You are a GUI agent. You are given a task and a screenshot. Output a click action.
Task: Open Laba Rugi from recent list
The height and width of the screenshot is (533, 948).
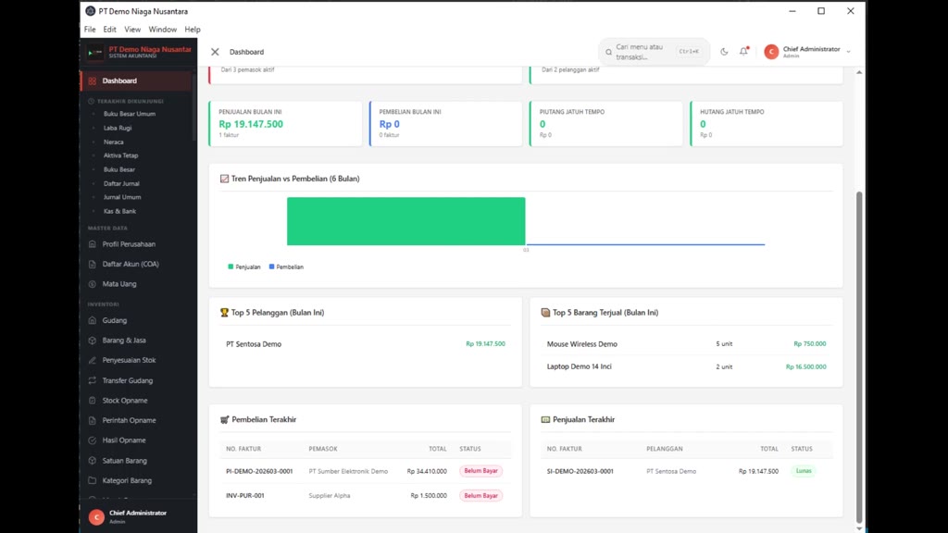(118, 128)
